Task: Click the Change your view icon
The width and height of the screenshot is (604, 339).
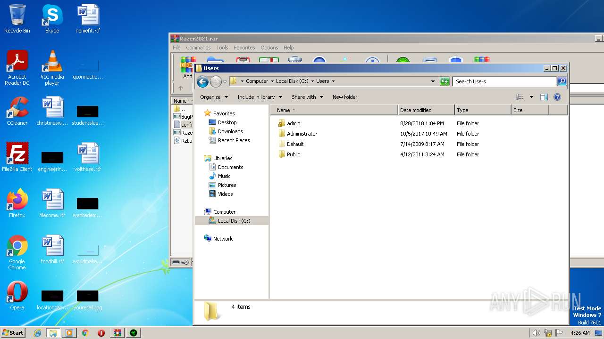Action: point(520,97)
